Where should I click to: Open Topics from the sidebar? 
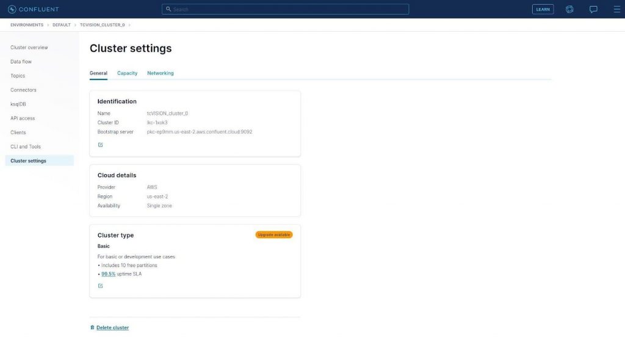click(x=18, y=75)
